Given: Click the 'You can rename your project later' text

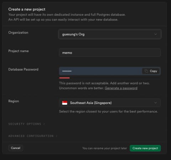Looking at the screenshot, I should 105,148.
